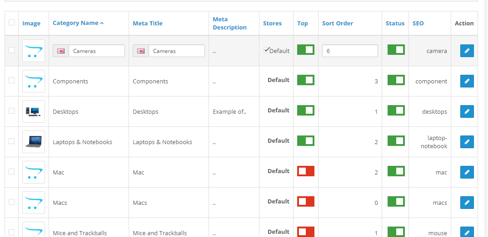Sort table by Status column
The height and width of the screenshot is (237, 488).
[x=395, y=23]
